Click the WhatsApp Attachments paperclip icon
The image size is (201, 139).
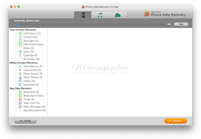20,96
